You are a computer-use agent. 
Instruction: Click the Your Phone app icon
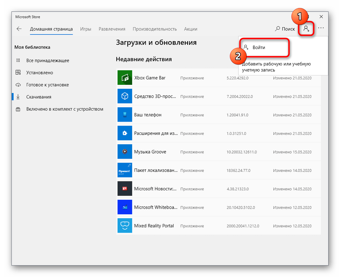[125, 115]
